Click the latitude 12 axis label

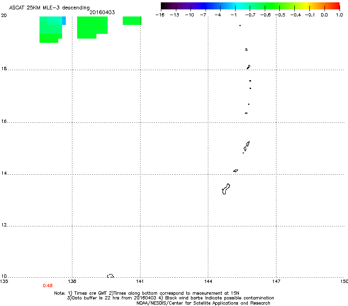tap(4, 225)
